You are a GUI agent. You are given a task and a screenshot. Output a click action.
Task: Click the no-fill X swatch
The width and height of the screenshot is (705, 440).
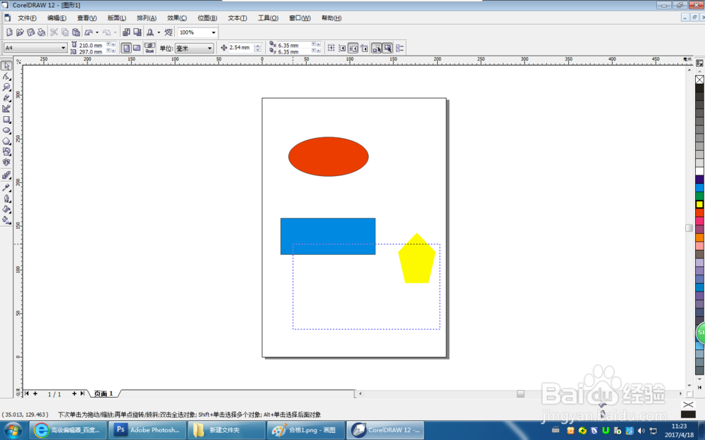699,80
